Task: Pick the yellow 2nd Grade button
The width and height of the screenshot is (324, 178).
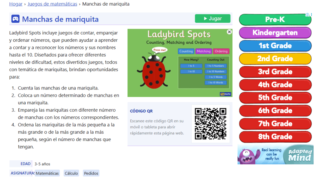Action: 275,59
